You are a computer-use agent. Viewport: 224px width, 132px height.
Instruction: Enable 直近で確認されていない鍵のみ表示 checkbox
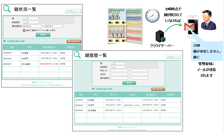tap(24, 30)
